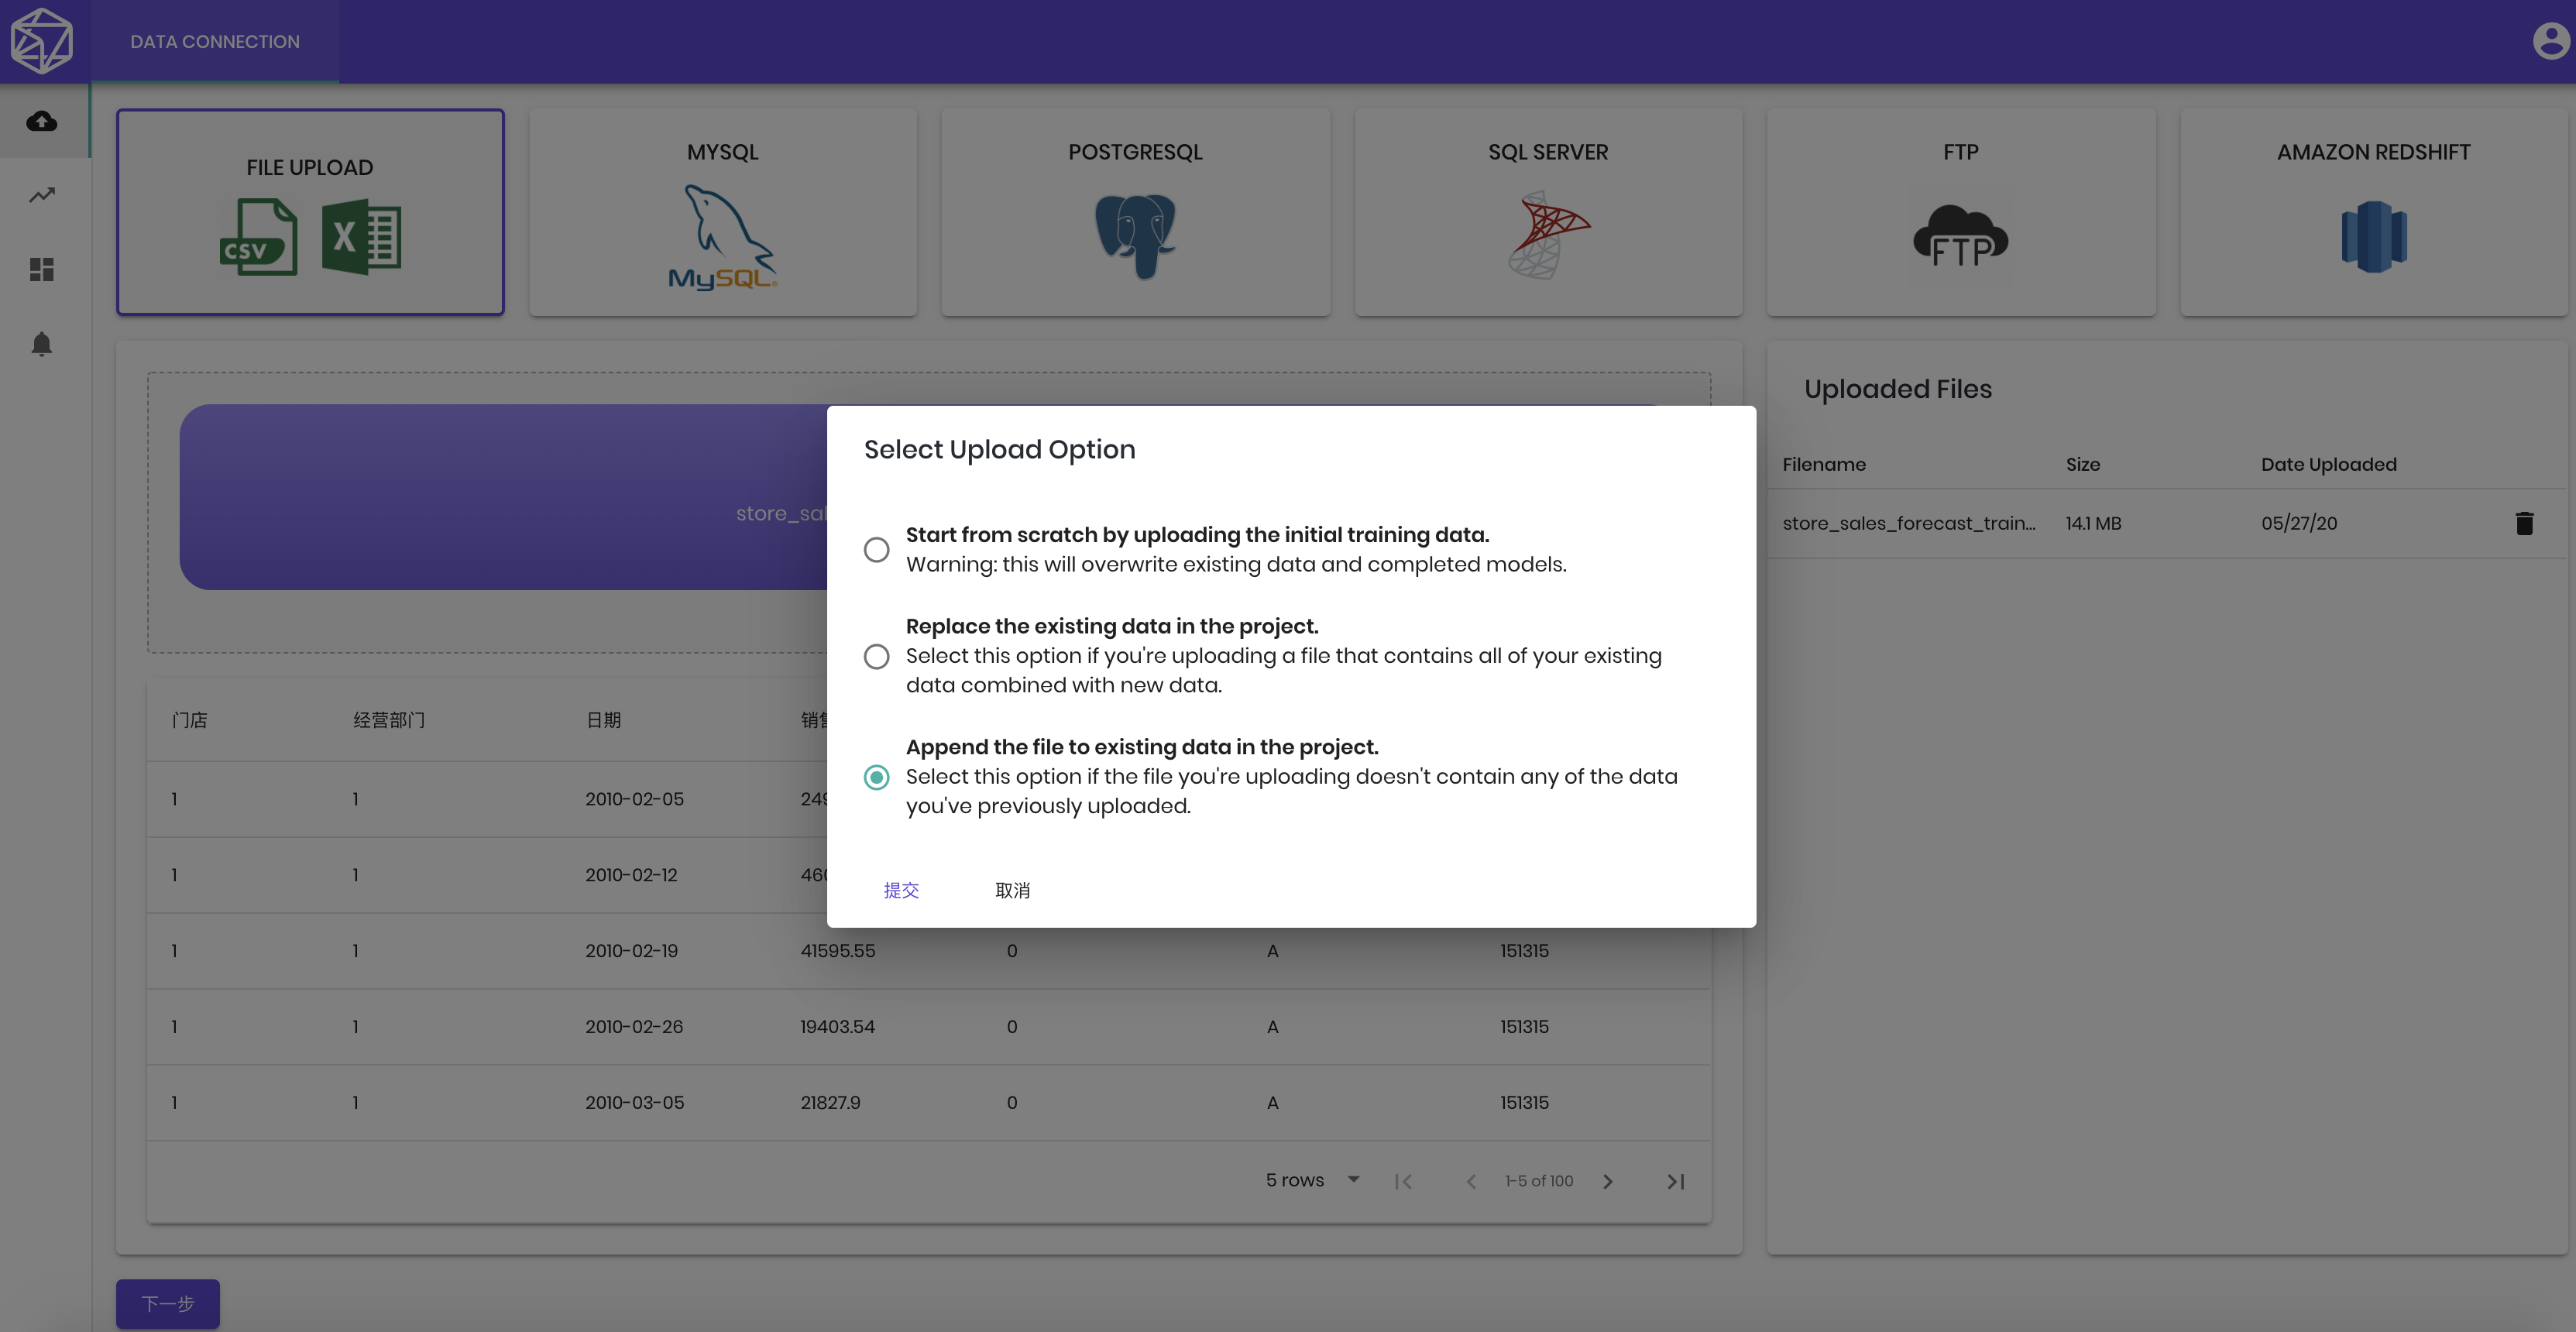Click the FILE UPLOAD card
Viewport: 2576px width, 1332px height.
pyautogui.click(x=310, y=212)
